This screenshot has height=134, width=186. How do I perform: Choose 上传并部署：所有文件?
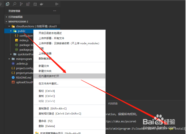pyautogui.click(x=69, y=38)
